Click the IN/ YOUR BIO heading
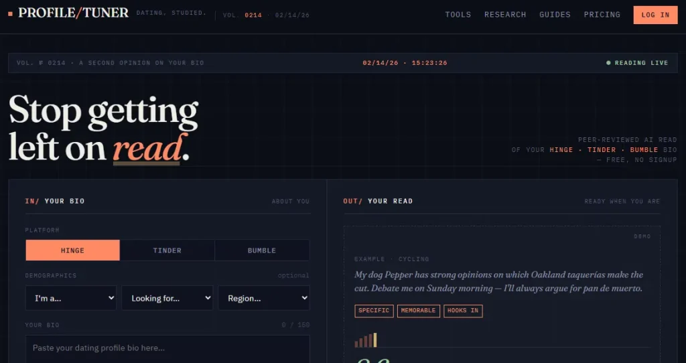This screenshot has height=363, width=686. pos(55,201)
